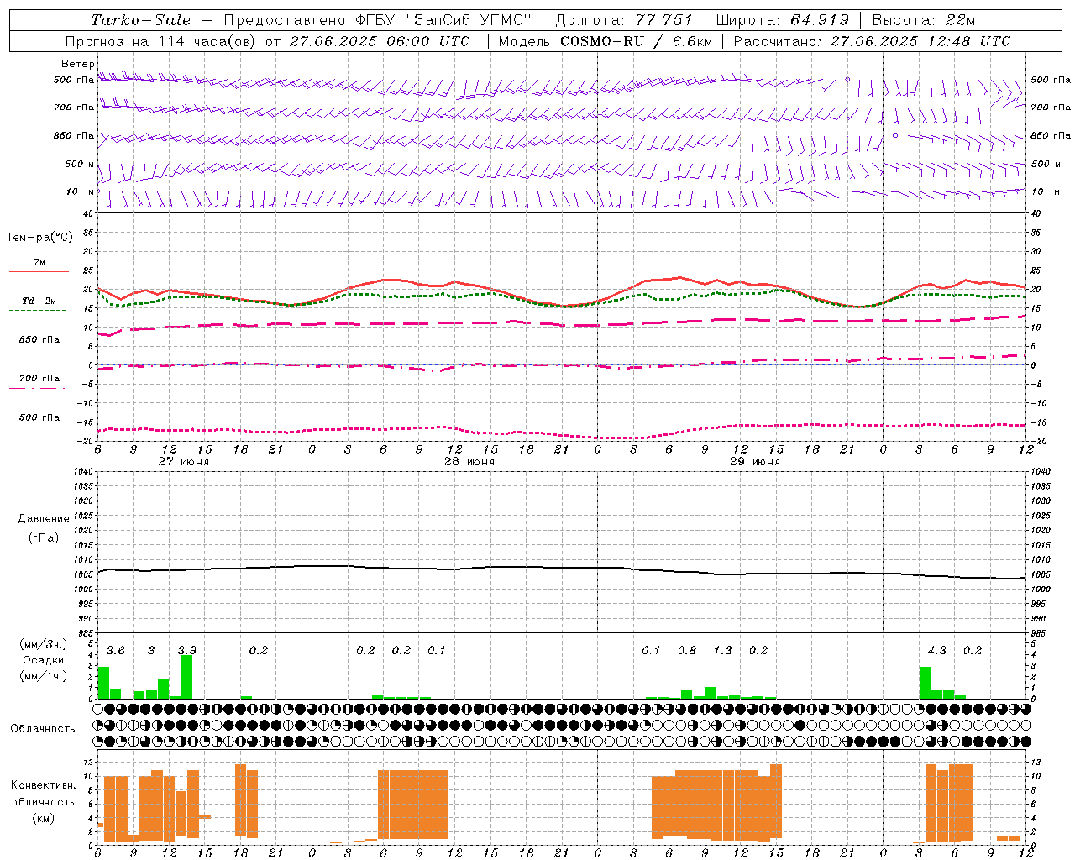Click the precipitation value '3.6'
1075x860 pixels.
tap(115, 650)
